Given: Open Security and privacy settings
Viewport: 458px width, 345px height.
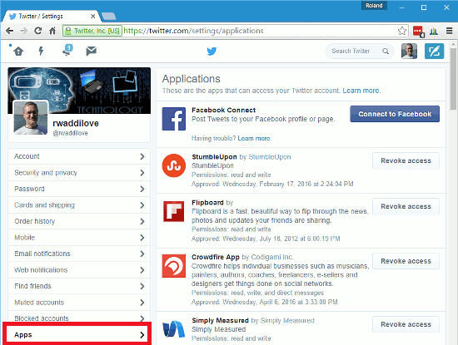Looking at the screenshot, I should pos(79,173).
